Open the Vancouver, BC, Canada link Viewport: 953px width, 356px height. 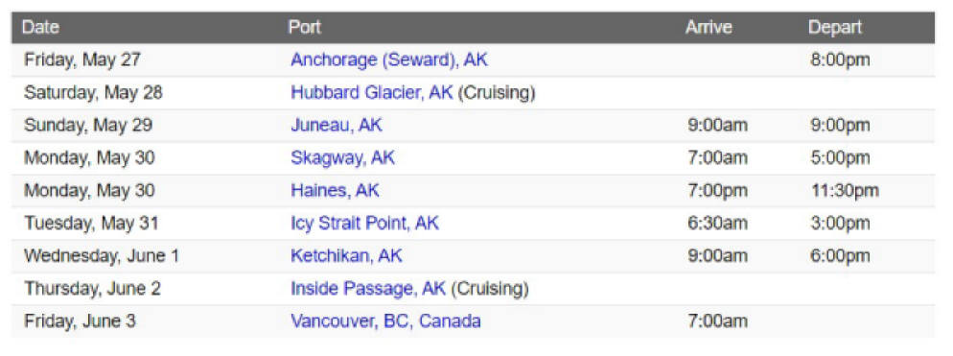(x=386, y=321)
